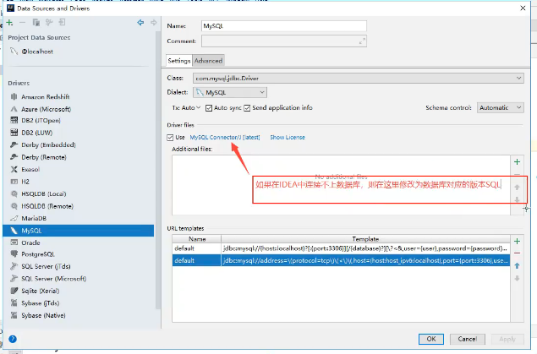
Task: Click the Template column header
Action: [x=365, y=239]
